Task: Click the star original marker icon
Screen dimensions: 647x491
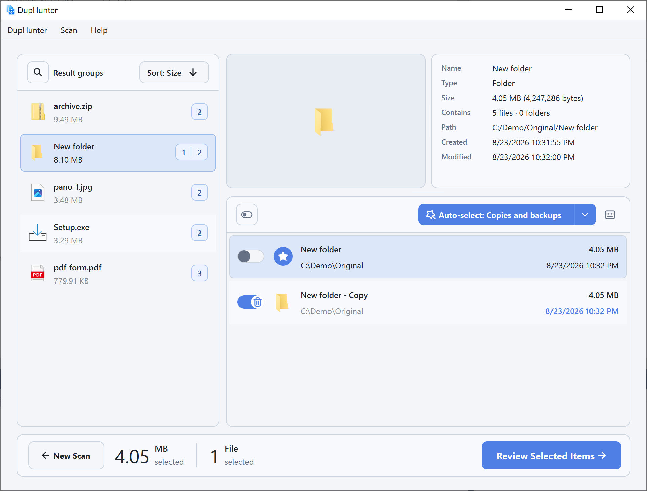Action: (x=283, y=256)
